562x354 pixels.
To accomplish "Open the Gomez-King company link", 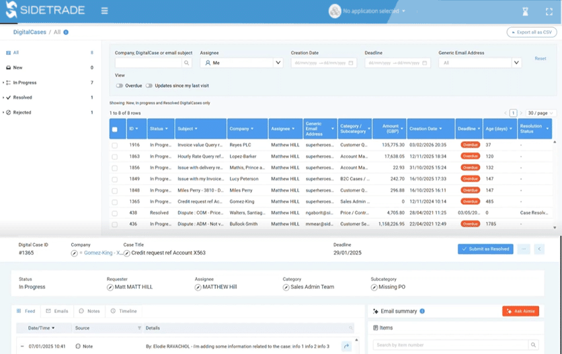I will click(x=104, y=253).
